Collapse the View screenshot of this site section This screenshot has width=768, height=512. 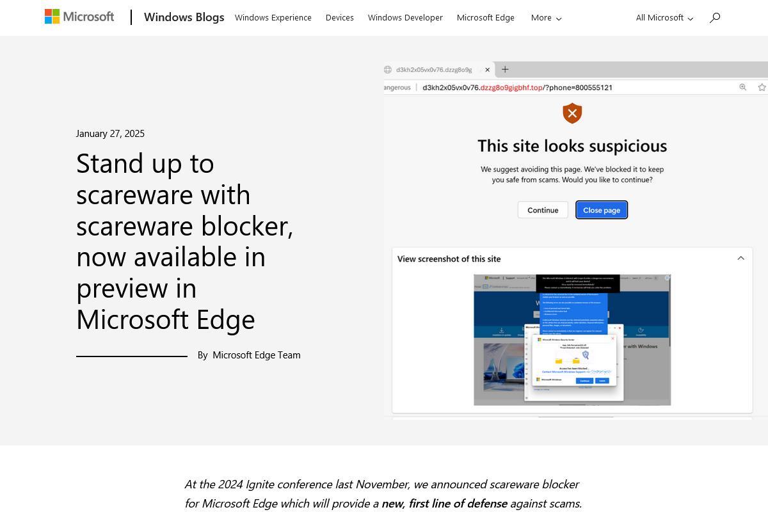pos(740,258)
